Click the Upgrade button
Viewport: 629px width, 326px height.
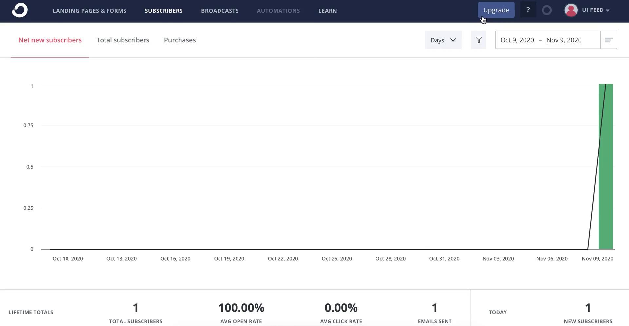point(496,10)
